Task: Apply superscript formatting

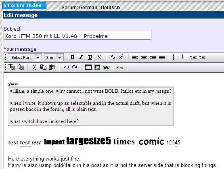Action: [121, 57]
